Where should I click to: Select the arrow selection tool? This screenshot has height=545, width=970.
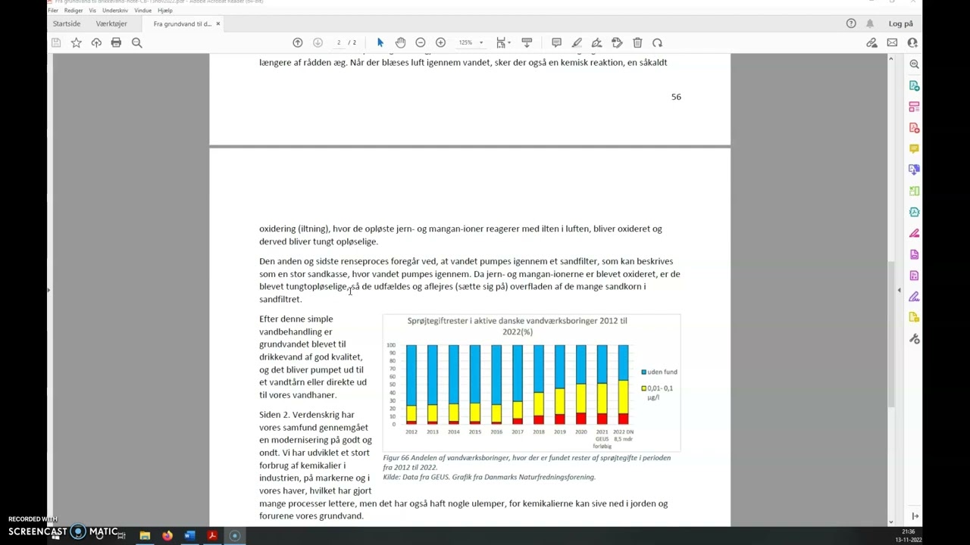[380, 43]
